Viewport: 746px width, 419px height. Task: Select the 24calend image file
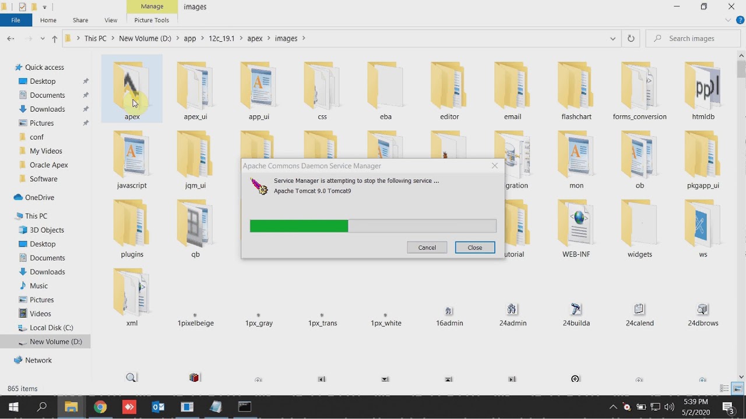640,315
